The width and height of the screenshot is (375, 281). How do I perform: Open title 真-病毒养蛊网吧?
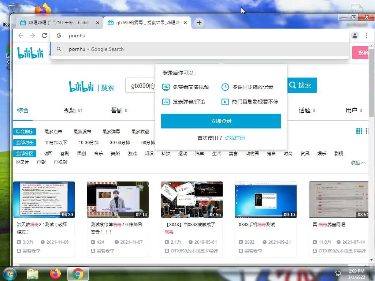[x=329, y=225]
